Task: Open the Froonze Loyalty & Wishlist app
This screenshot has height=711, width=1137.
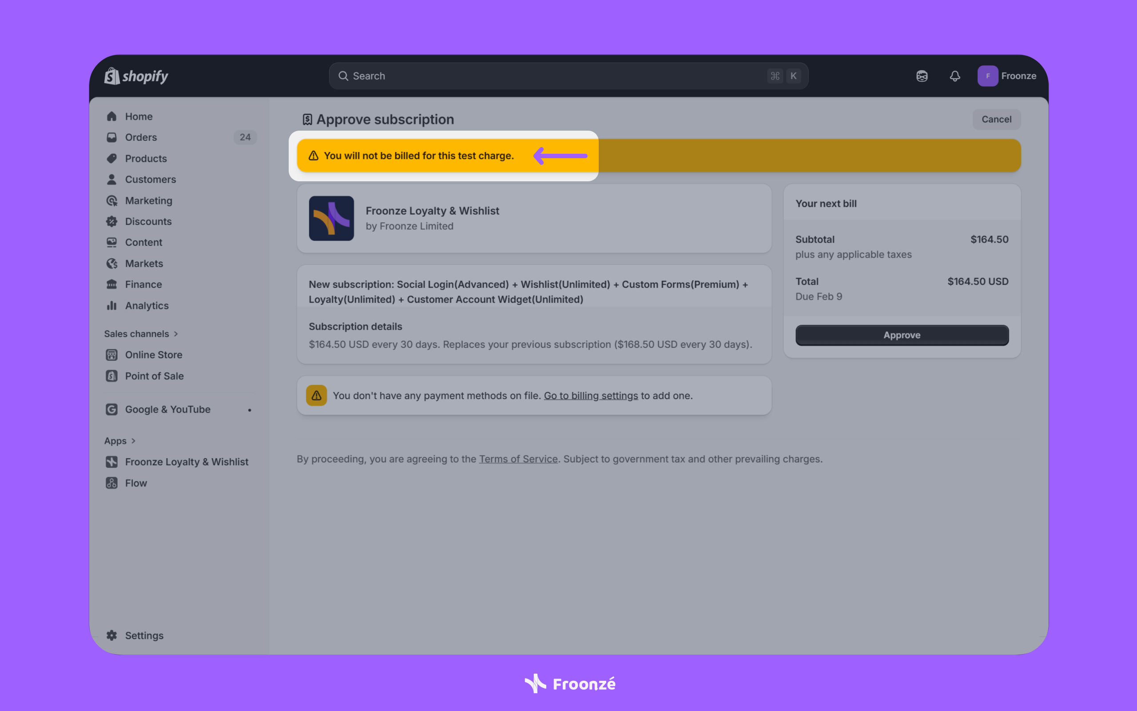Action: [x=187, y=462]
